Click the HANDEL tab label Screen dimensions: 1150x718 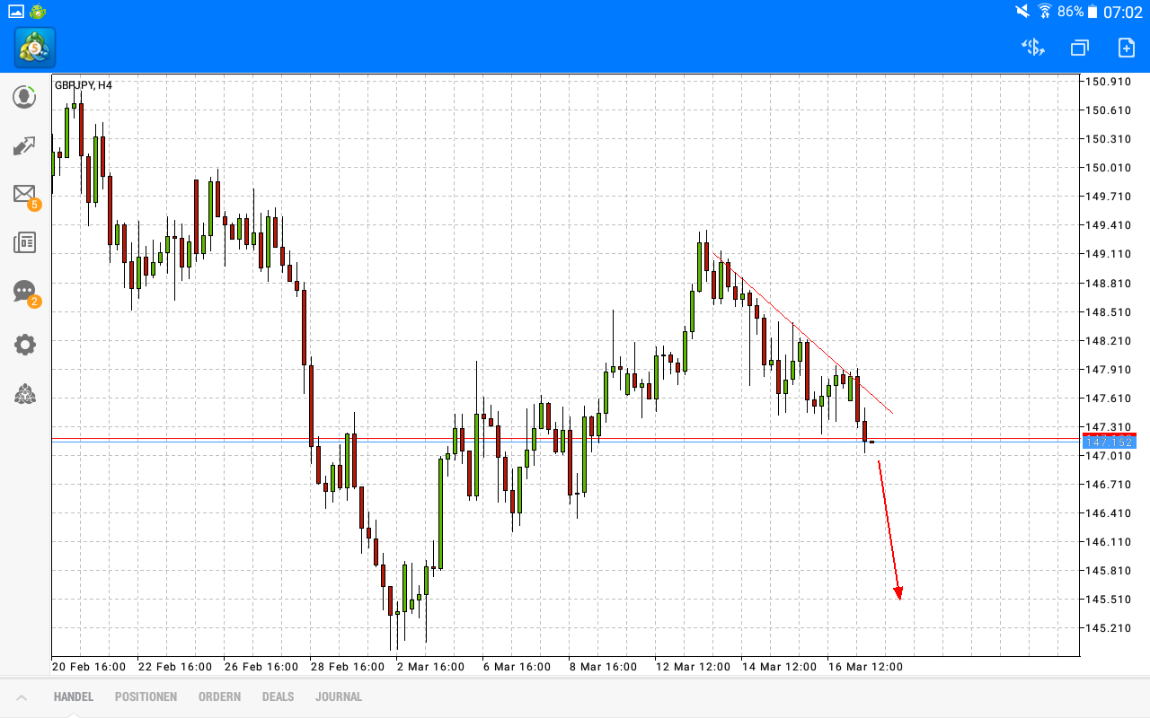[x=73, y=696]
